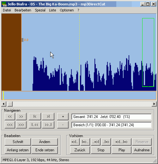
Task: Click the Bereich range display field
Action: coord(112,125)
